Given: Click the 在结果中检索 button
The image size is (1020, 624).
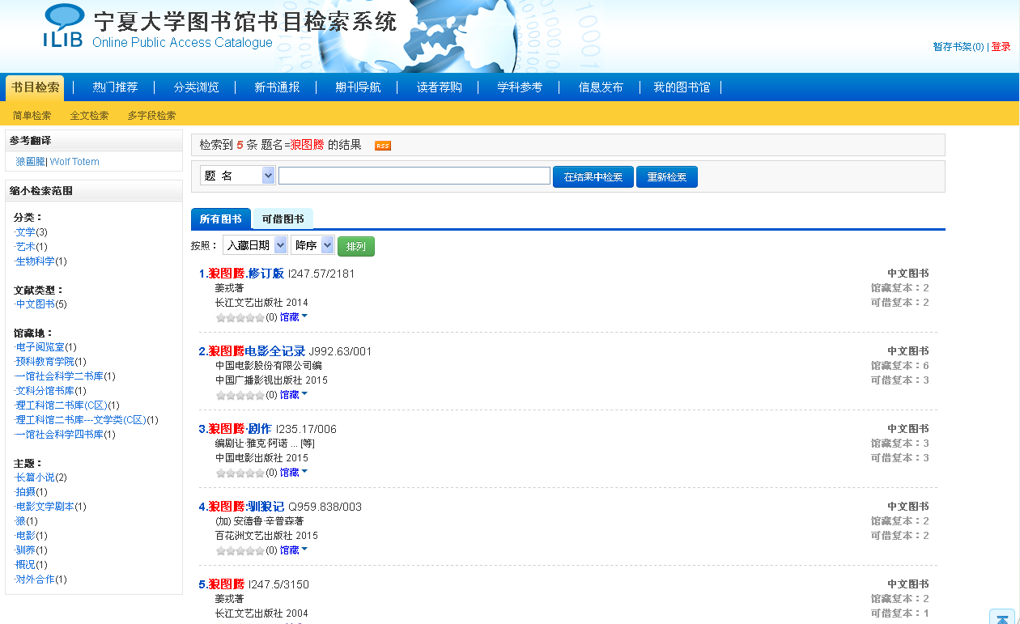Looking at the screenshot, I should [x=593, y=177].
